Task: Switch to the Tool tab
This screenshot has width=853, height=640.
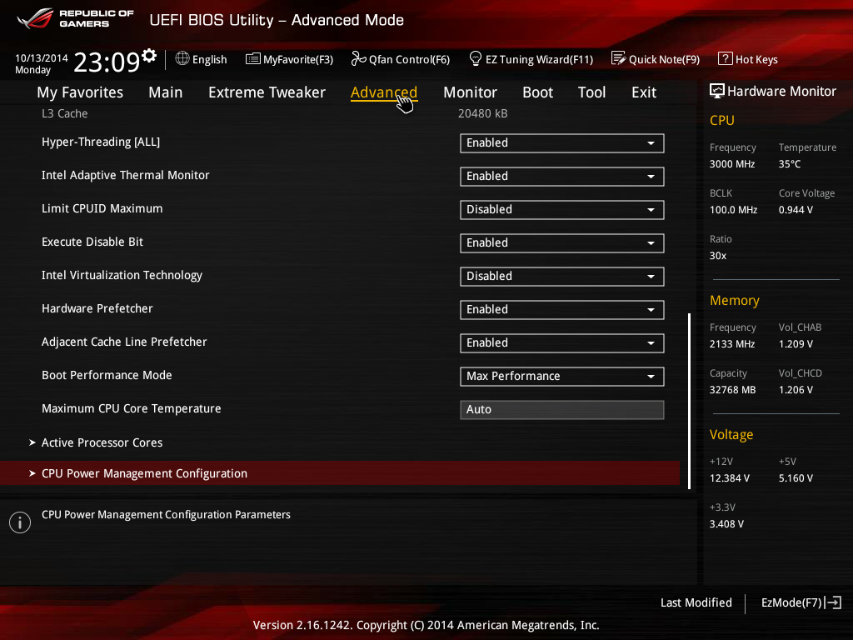Action: (592, 92)
